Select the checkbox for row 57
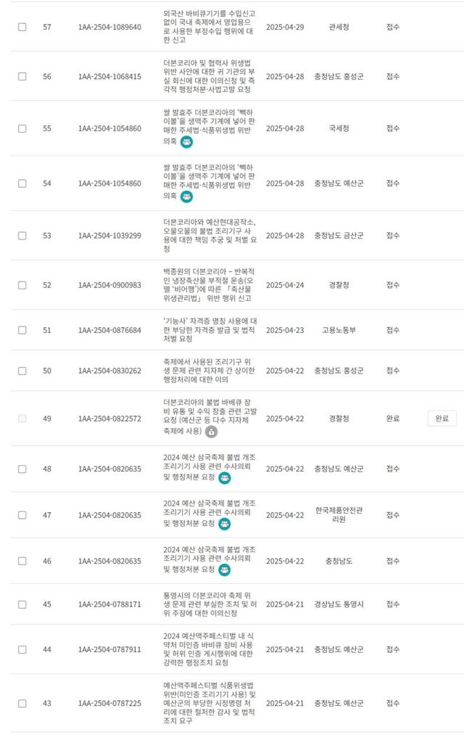 click(x=22, y=27)
